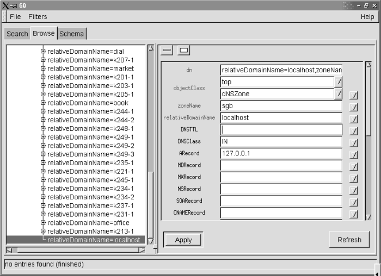The height and width of the screenshot is (276, 381).
Task: Switch to the Schema tab
Action: tap(72, 34)
